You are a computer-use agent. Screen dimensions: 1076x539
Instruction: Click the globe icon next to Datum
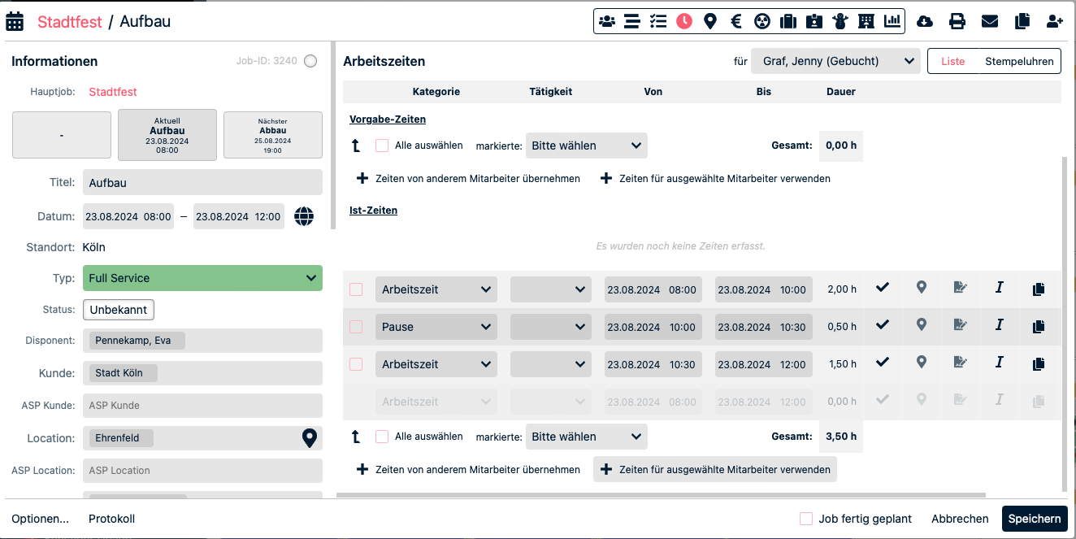click(x=304, y=216)
